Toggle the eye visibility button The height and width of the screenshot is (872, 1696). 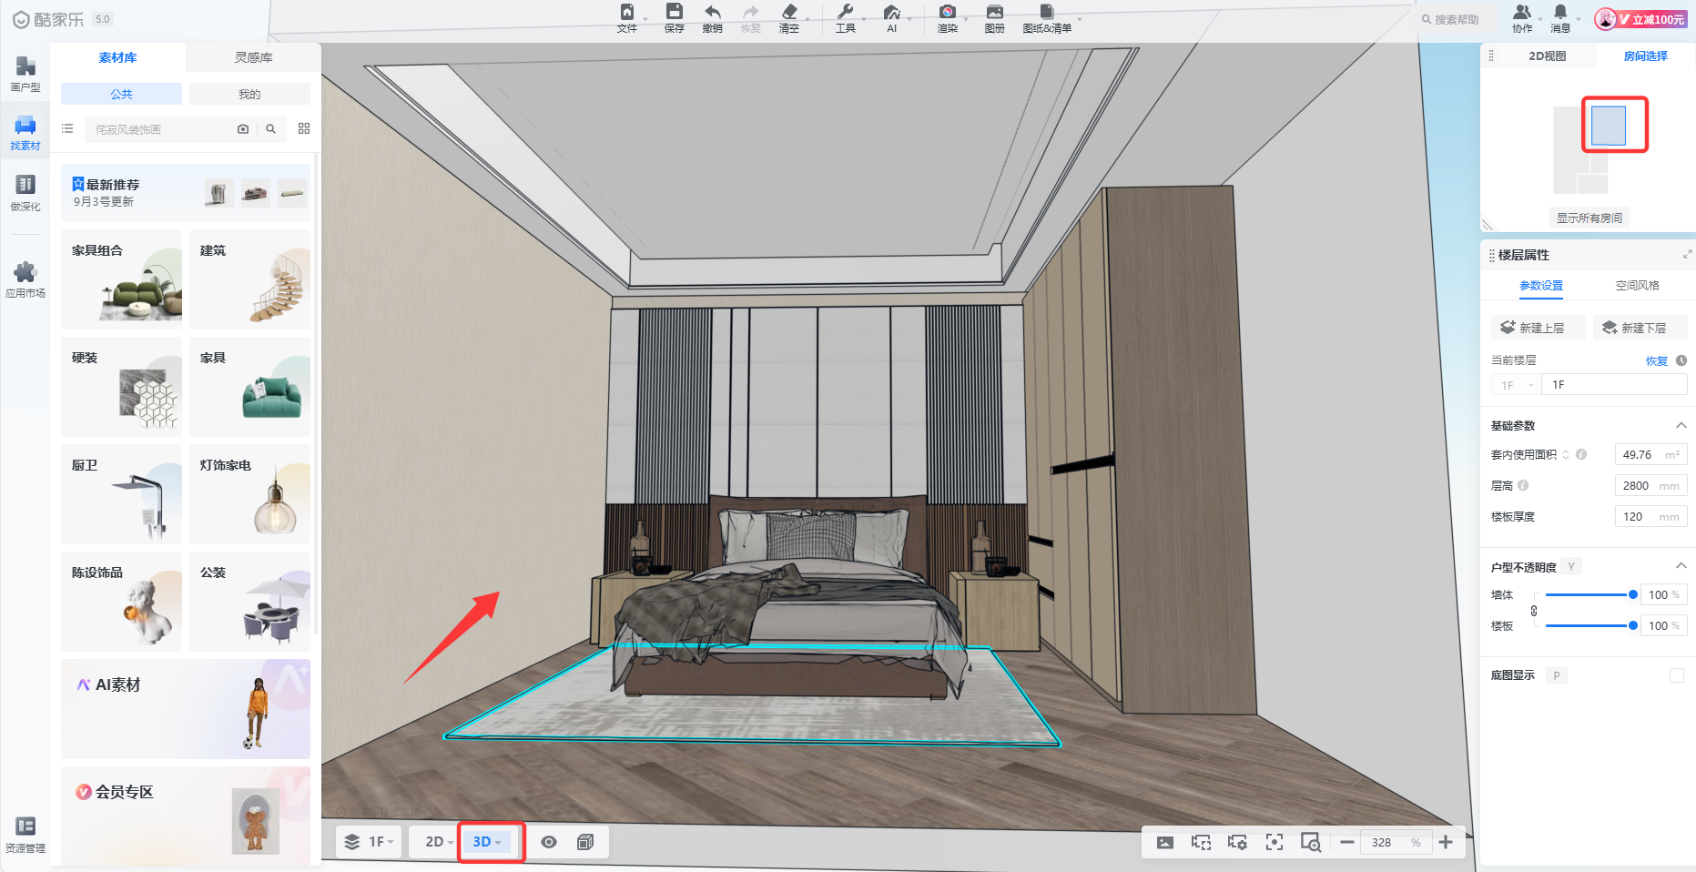pyautogui.click(x=549, y=842)
